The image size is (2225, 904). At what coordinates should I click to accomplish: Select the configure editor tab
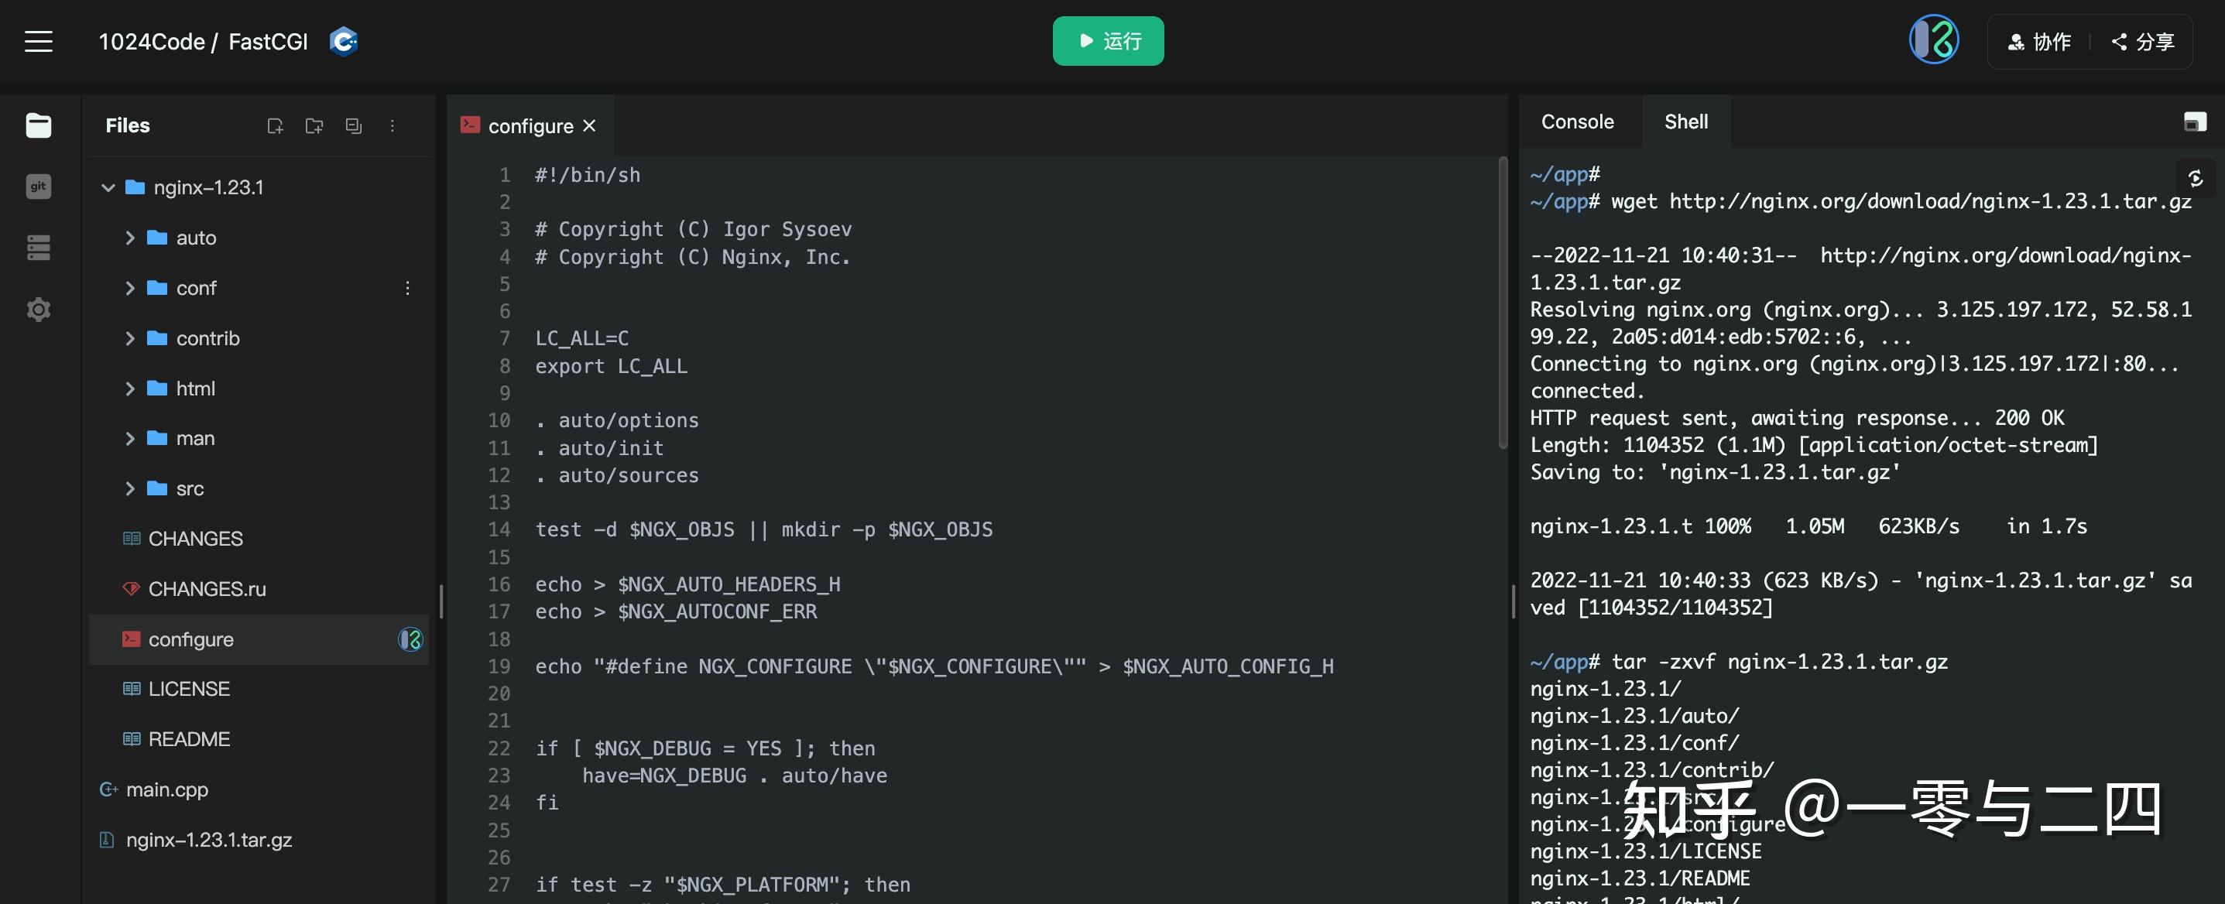[x=530, y=126]
